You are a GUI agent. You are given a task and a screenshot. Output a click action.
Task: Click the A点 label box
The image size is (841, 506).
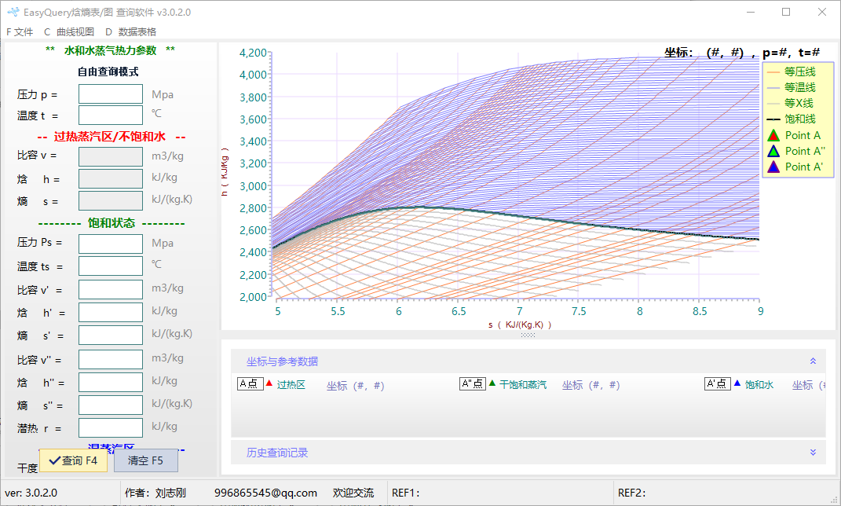(x=250, y=383)
